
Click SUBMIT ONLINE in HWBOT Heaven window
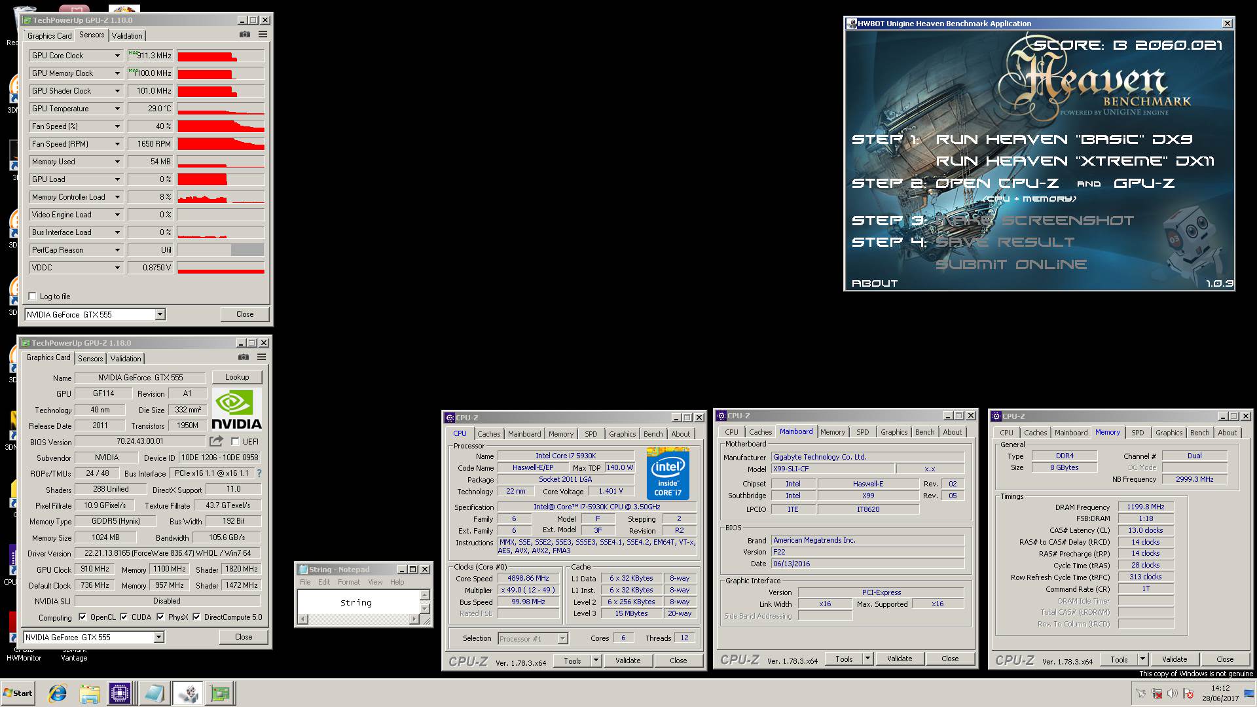[1011, 264]
